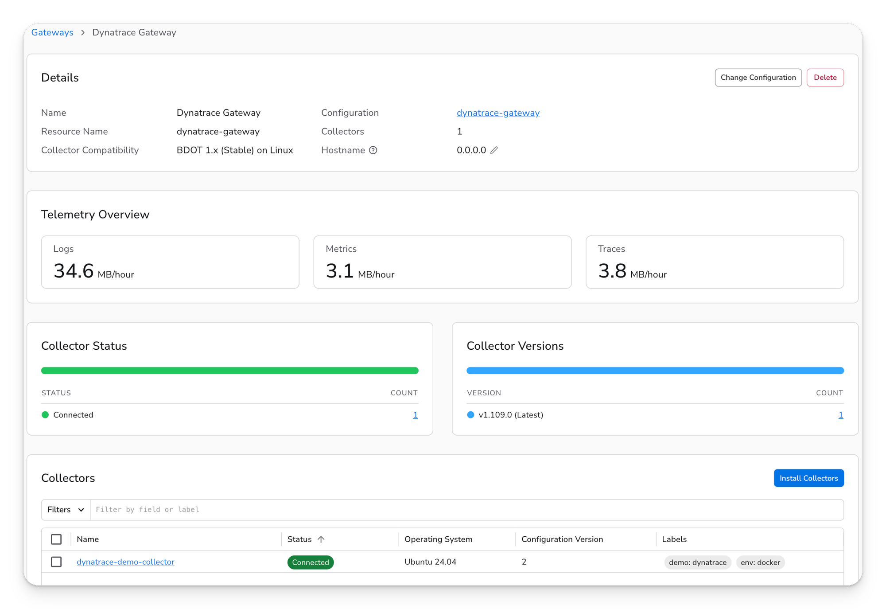886x609 pixels.
Task: Check the dynatrace-demo-collector row checkbox
Action: click(x=56, y=562)
